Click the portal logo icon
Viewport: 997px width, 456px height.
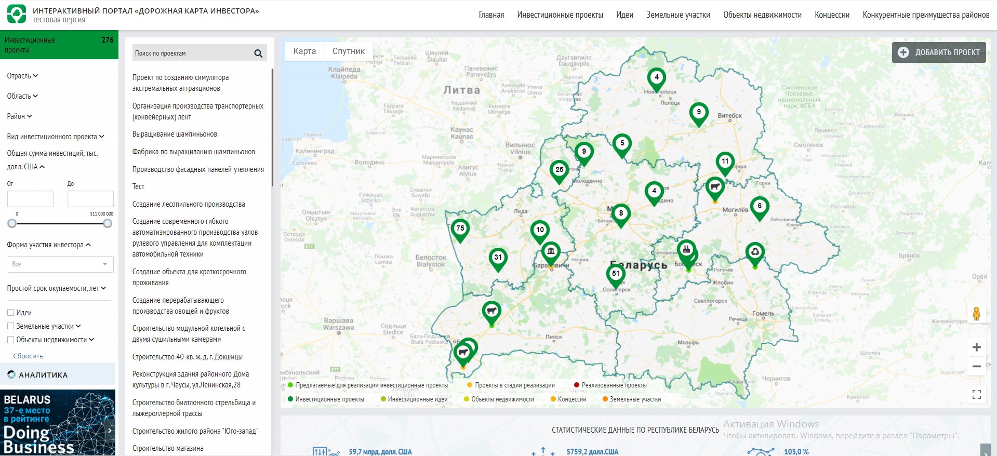17,14
